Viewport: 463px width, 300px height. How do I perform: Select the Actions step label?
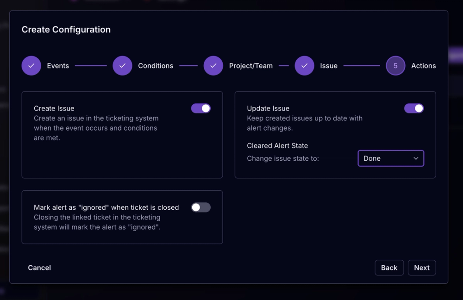(423, 66)
